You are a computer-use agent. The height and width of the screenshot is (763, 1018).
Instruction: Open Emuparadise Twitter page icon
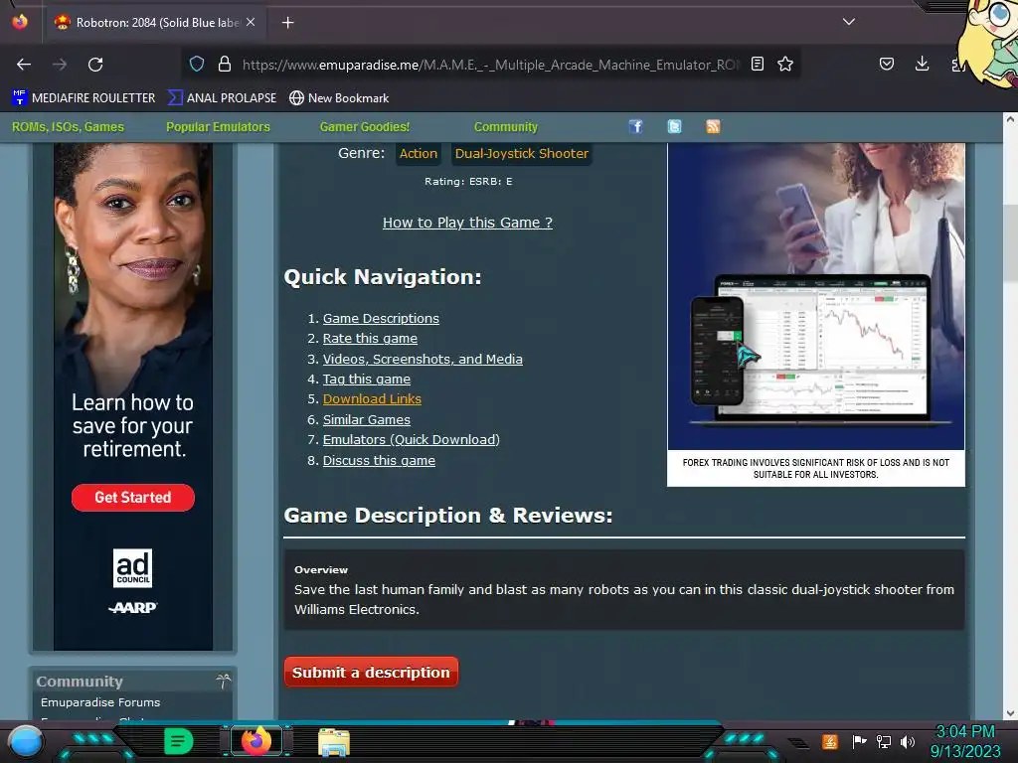pos(675,126)
